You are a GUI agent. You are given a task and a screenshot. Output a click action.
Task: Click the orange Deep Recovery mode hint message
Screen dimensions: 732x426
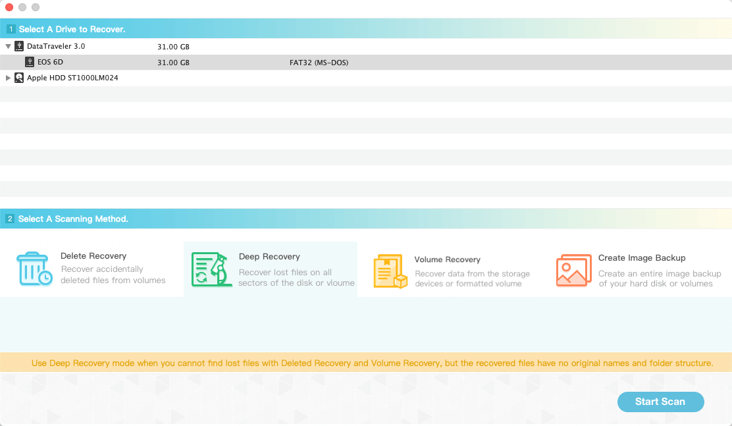click(372, 363)
